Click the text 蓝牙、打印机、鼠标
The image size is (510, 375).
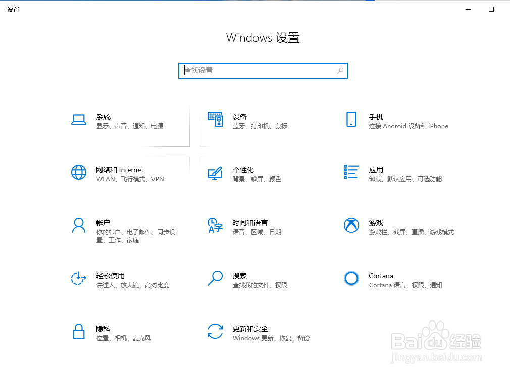pyautogui.click(x=260, y=126)
